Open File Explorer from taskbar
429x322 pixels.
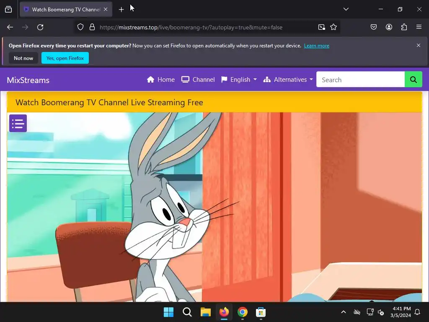205,312
